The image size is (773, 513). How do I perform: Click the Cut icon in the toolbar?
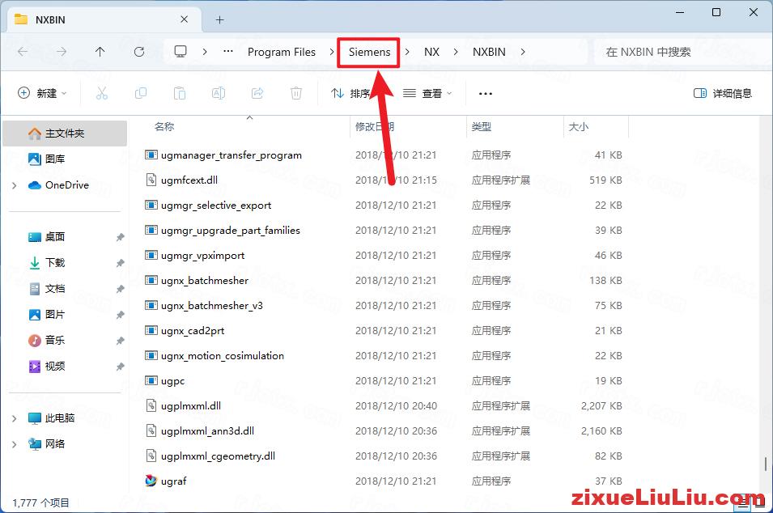(x=102, y=93)
